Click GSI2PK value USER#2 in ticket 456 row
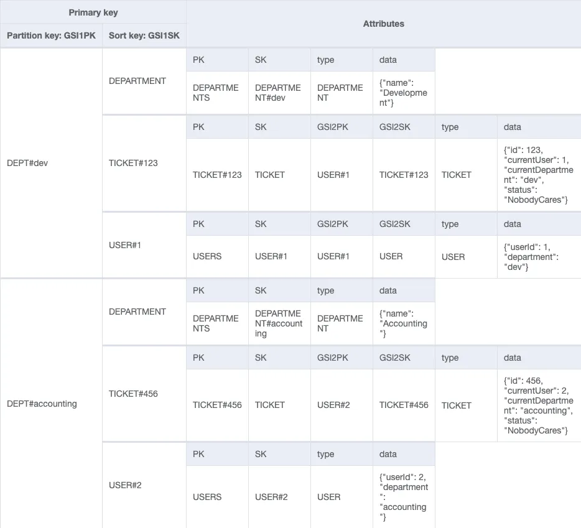 point(333,405)
